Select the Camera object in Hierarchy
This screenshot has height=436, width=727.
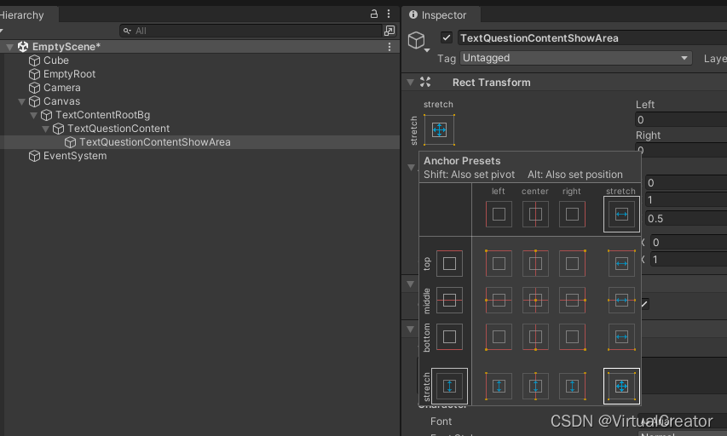tap(61, 88)
